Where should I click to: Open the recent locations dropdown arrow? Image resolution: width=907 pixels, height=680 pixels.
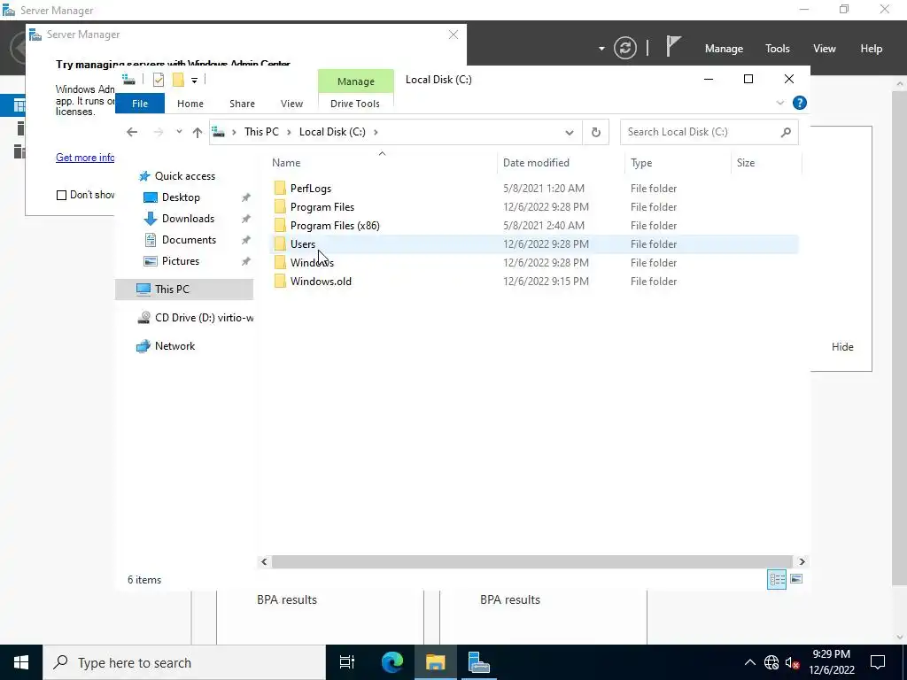point(179,132)
